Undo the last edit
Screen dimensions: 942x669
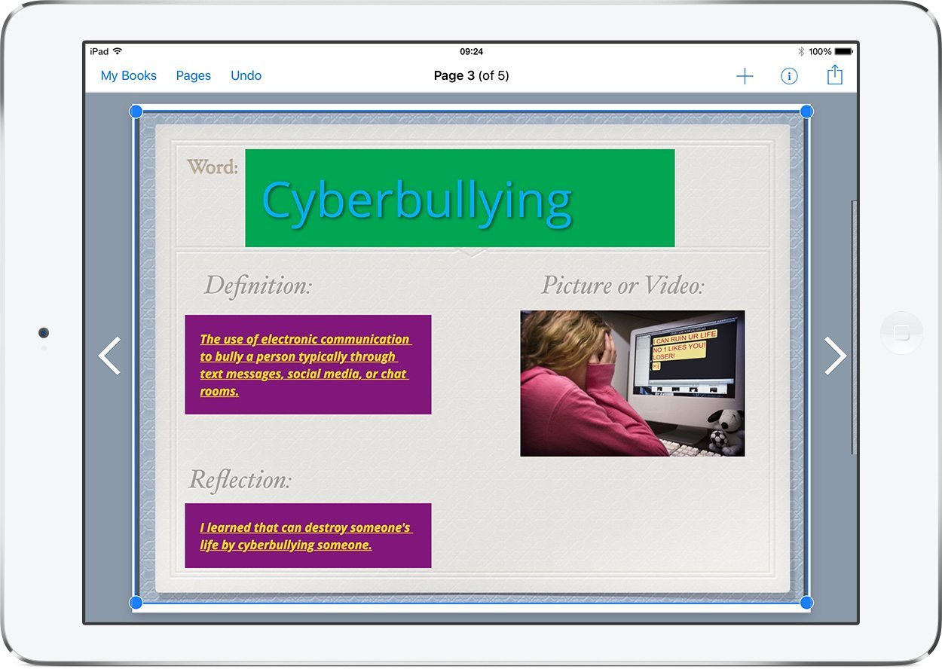tap(246, 75)
